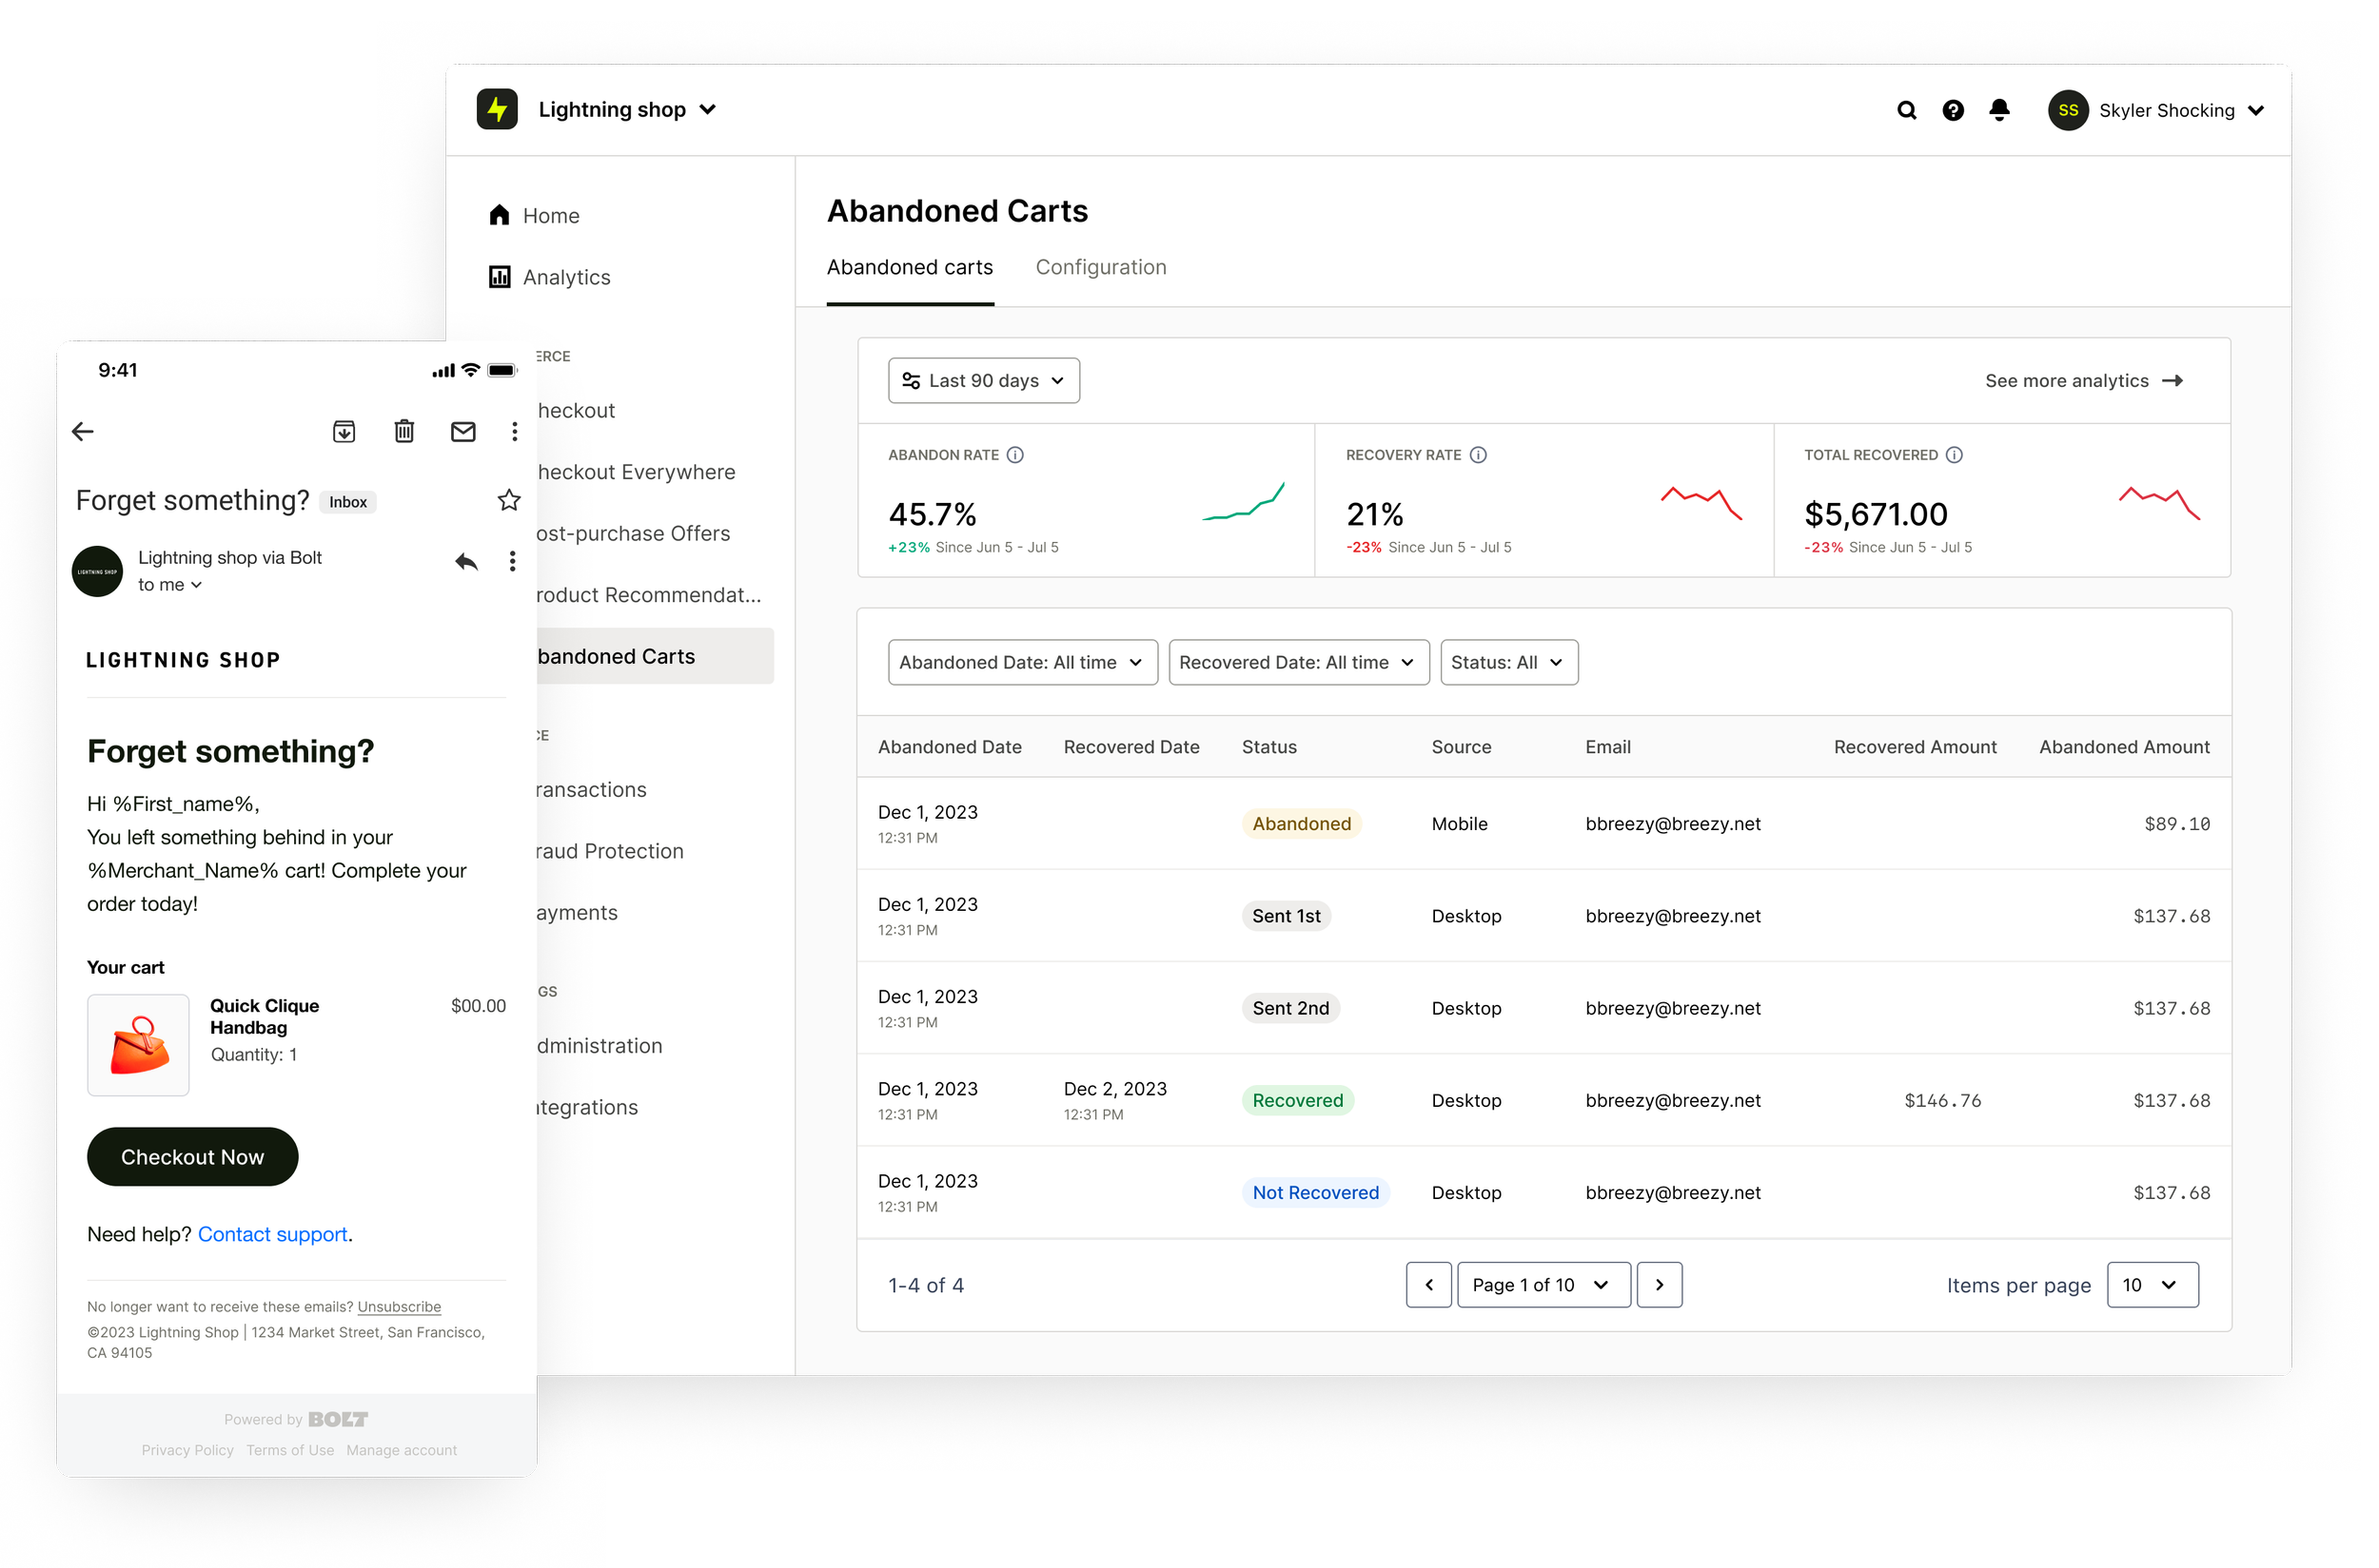Viewport: 2379px width, 1568px height.
Task: Star the 'Forget something?' email
Action: coord(508,500)
